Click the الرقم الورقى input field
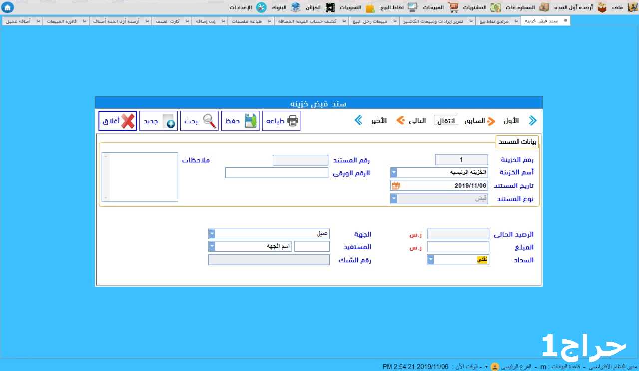This screenshot has height=371, width=639. tap(277, 173)
